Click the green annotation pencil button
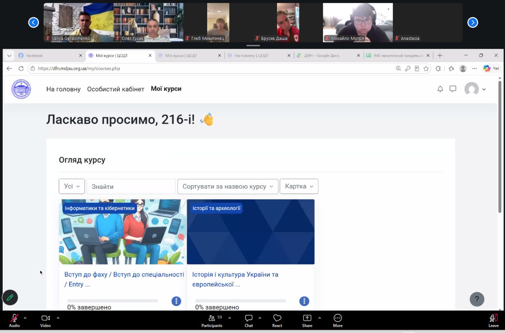The height and width of the screenshot is (333, 505). tap(10, 298)
